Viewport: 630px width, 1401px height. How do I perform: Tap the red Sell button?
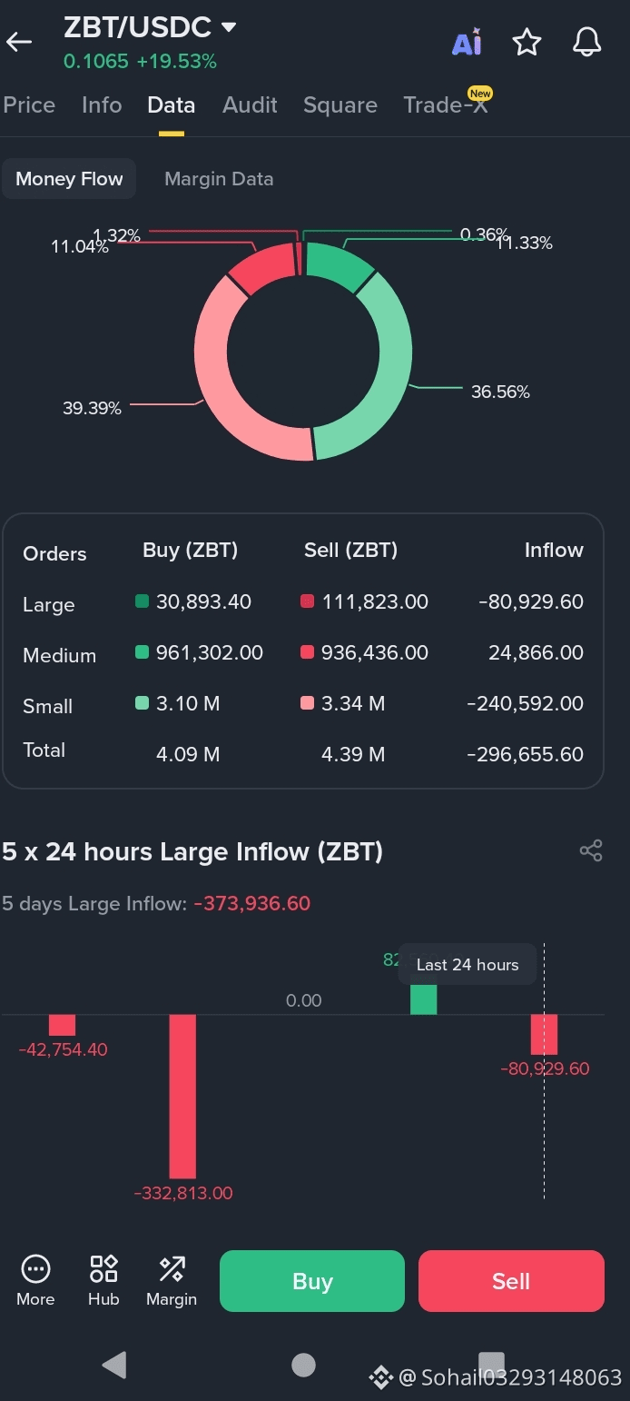[511, 1281]
